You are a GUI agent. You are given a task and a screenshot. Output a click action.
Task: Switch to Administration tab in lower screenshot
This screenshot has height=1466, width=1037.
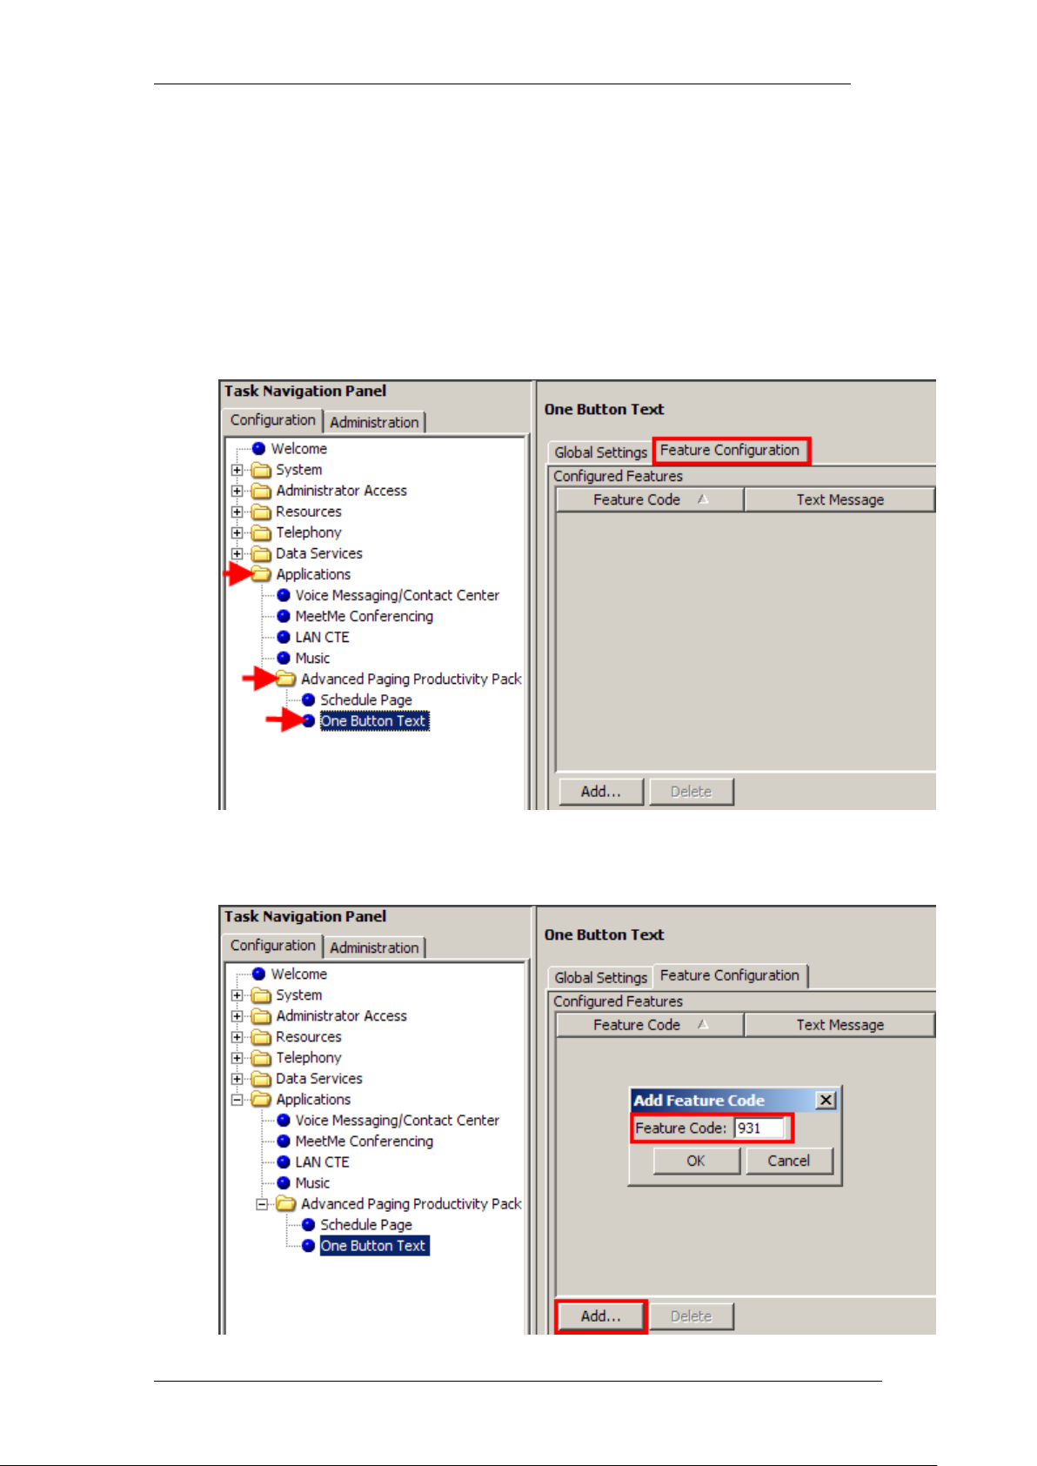[375, 947]
